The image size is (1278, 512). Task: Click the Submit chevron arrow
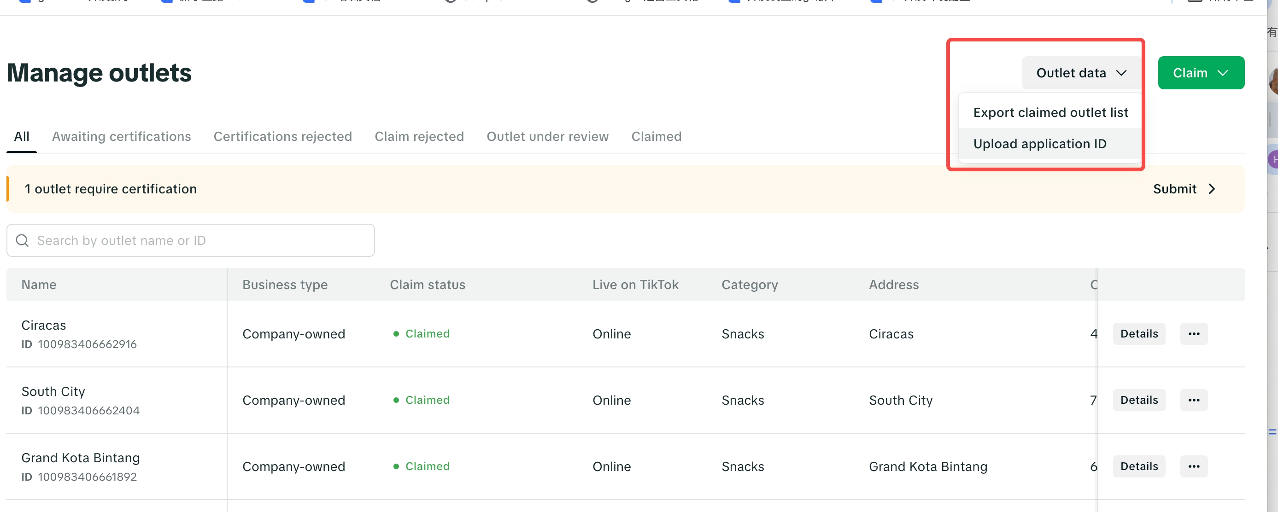pyautogui.click(x=1212, y=189)
